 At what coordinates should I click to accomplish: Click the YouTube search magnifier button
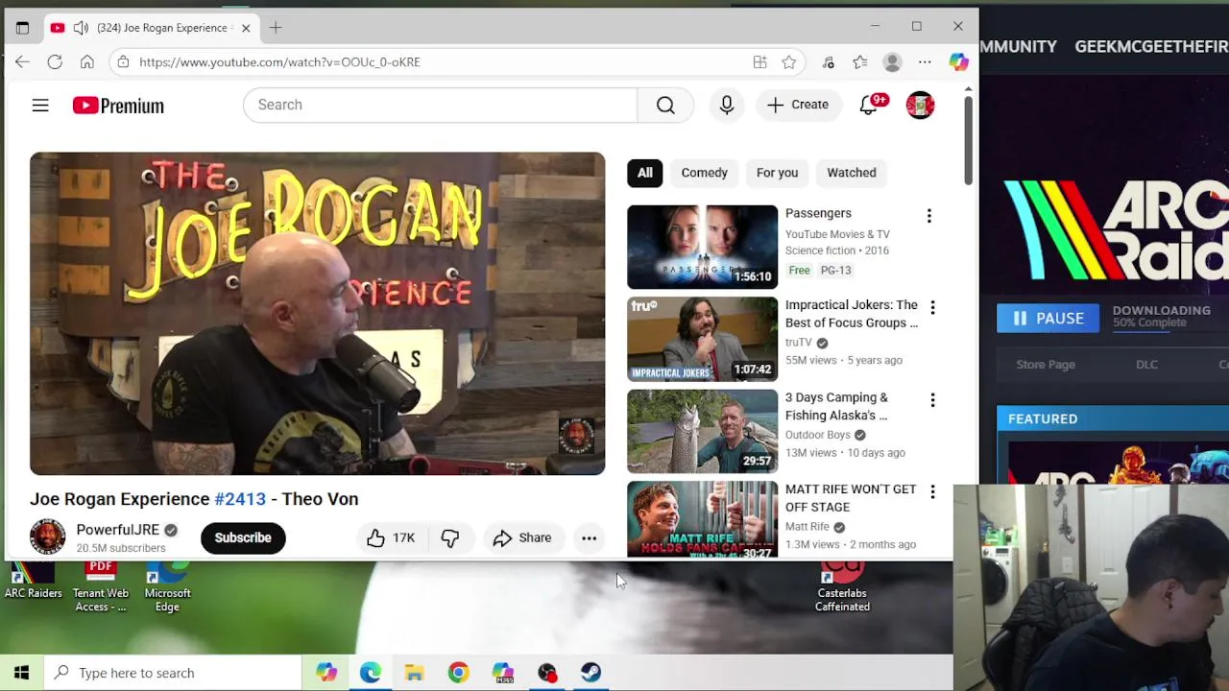click(665, 105)
